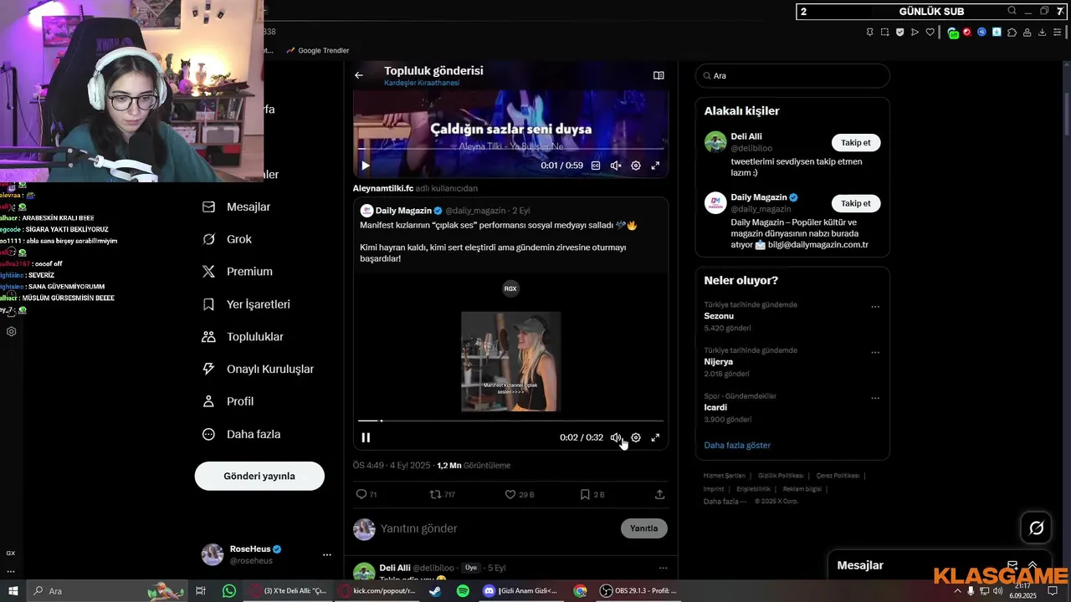1071x602 pixels.
Task: Go back with the arrow beside Topluluk gönderisi
Action: pyautogui.click(x=358, y=75)
